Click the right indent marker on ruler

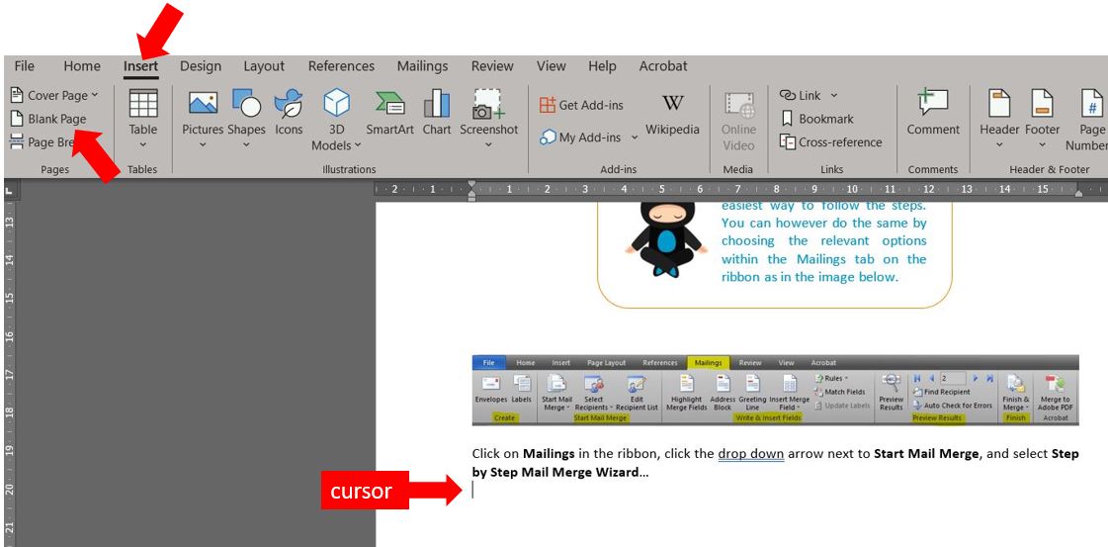[x=1078, y=191]
